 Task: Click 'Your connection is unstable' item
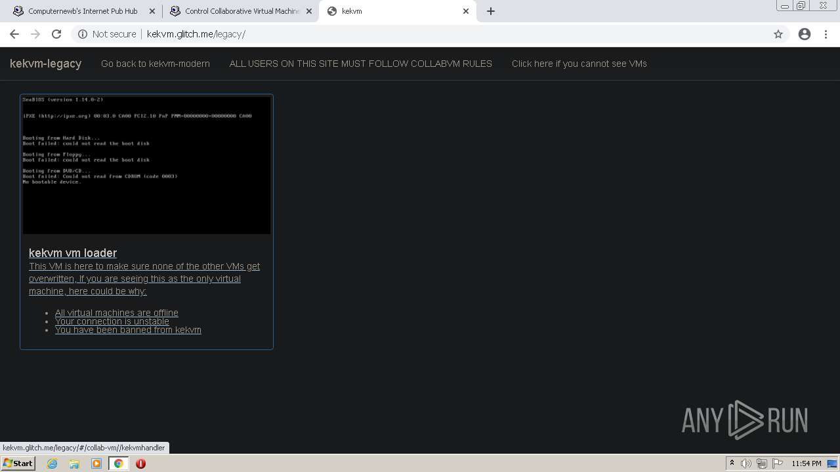(112, 321)
